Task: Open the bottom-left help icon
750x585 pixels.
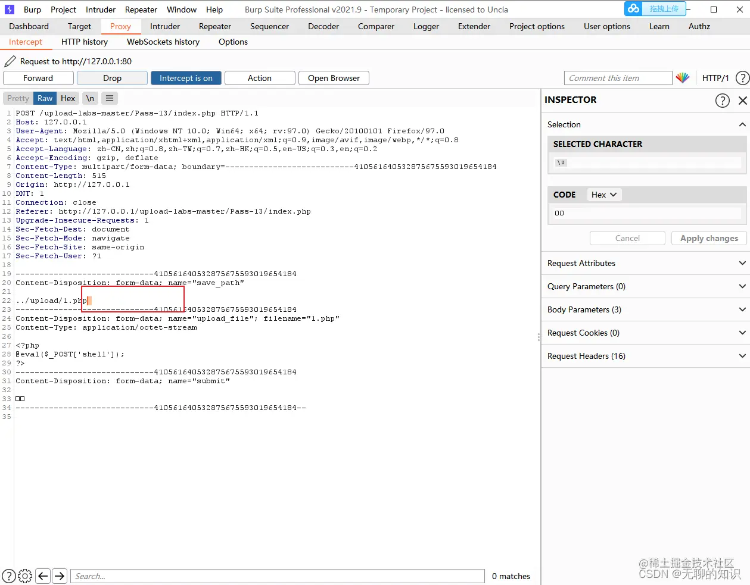Action: (x=9, y=575)
